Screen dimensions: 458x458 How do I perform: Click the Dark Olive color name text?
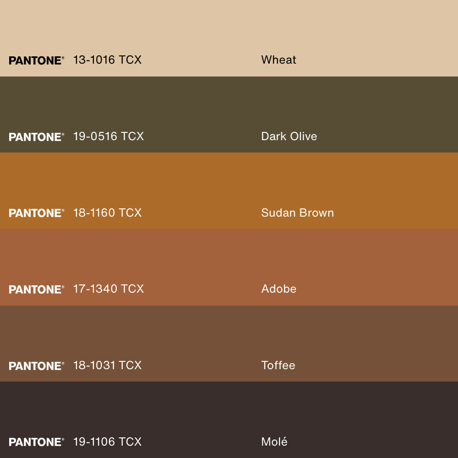[x=289, y=136]
